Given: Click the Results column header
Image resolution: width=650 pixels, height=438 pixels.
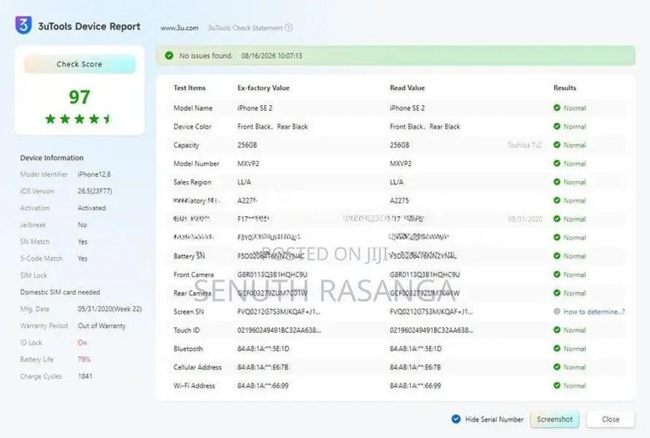Looking at the screenshot, I should [565, 88].
